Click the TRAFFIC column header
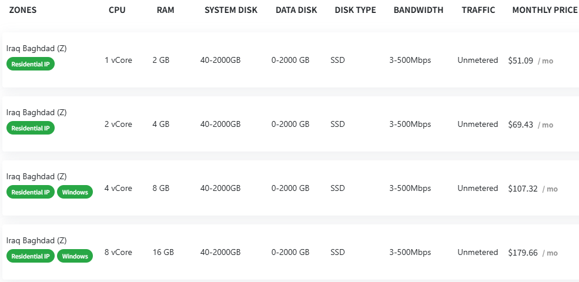The height and width of the screenshot is (282, 579). coord(478,10)
